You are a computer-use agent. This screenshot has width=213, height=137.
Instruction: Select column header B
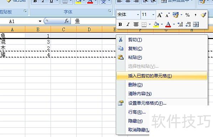click(x=38, y=29)
